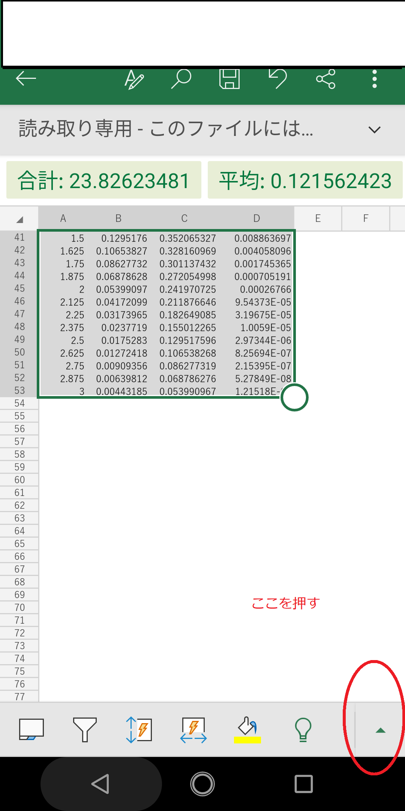The width and height of the screenshot is (405, 811).
Task: Open the filter funnel tool
Action: pyautogui.click(x=85, y=730)
